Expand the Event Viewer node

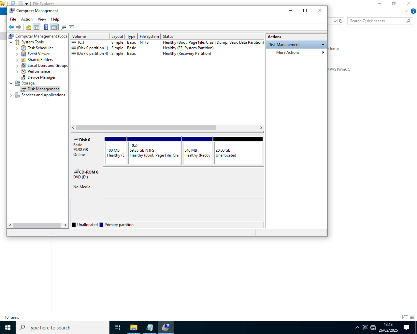[17, 54]
